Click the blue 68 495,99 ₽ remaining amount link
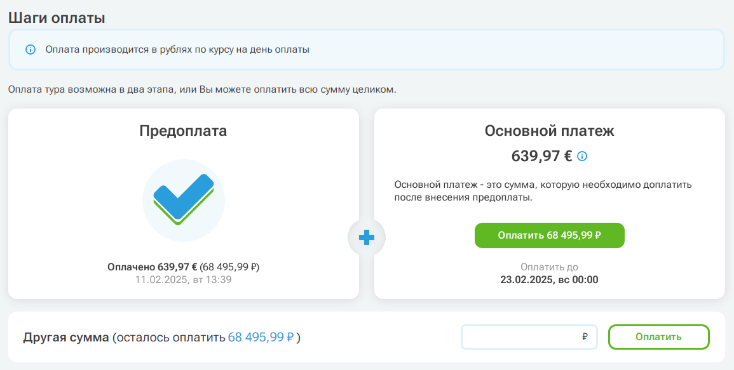734x370 pixels. click(261, 338)
